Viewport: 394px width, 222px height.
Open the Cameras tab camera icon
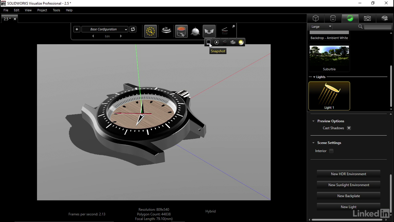click(367, 18)
